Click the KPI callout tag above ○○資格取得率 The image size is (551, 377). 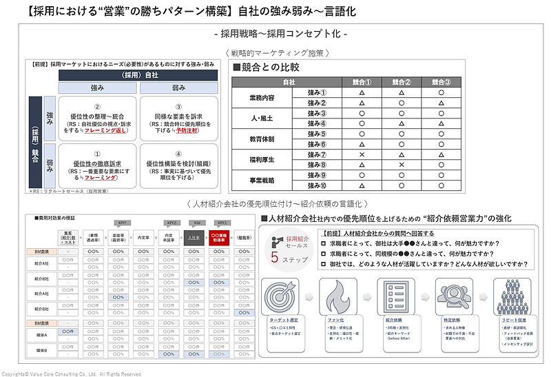[x=222, y=223]
